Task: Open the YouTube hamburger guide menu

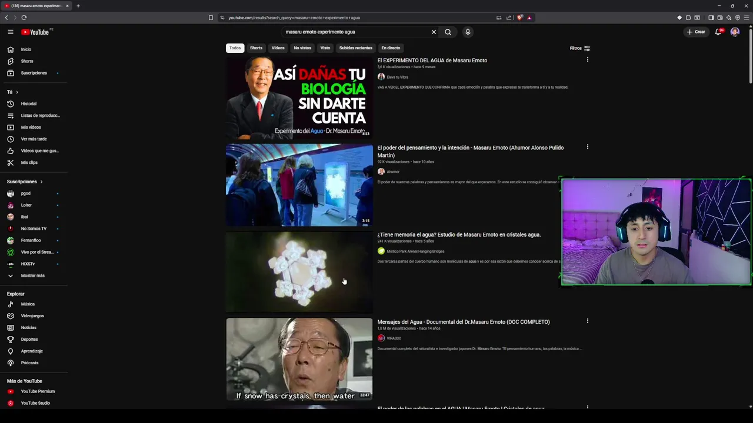Action: [10, 32]
